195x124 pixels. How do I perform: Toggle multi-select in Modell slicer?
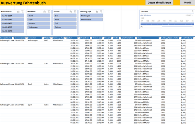click(x=71, y=12)
